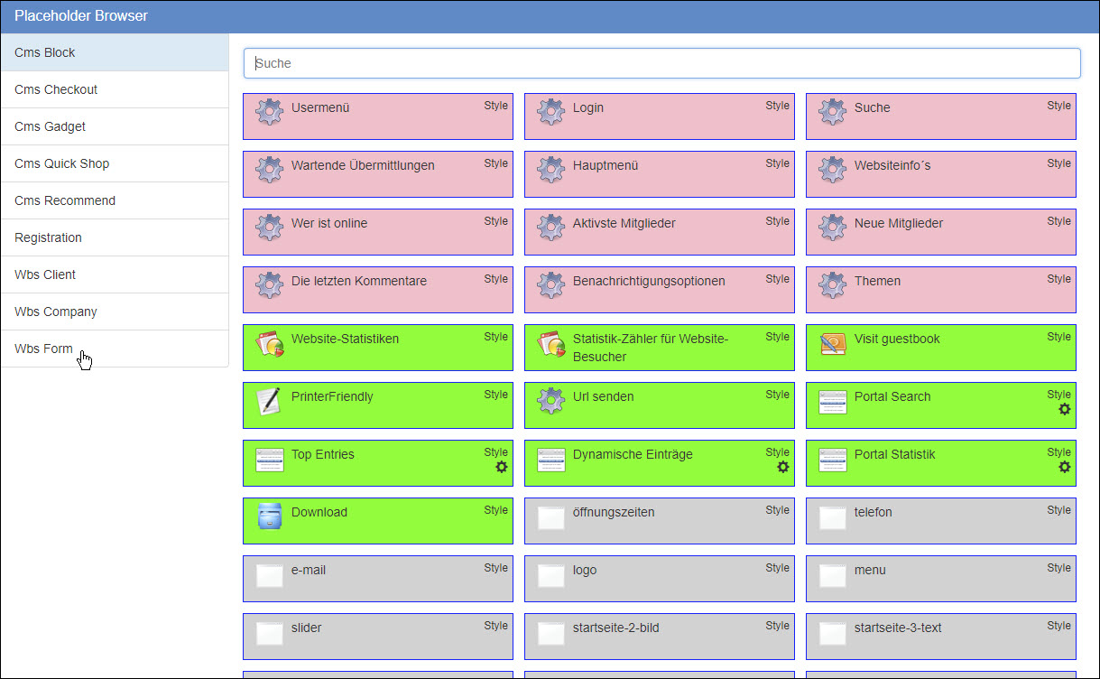Click Style on the PrinterFriendly block
The height and width of the screenshot is (679, 1100).
tap(496, 395)
